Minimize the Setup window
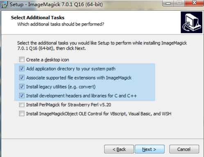 point(168,3)
